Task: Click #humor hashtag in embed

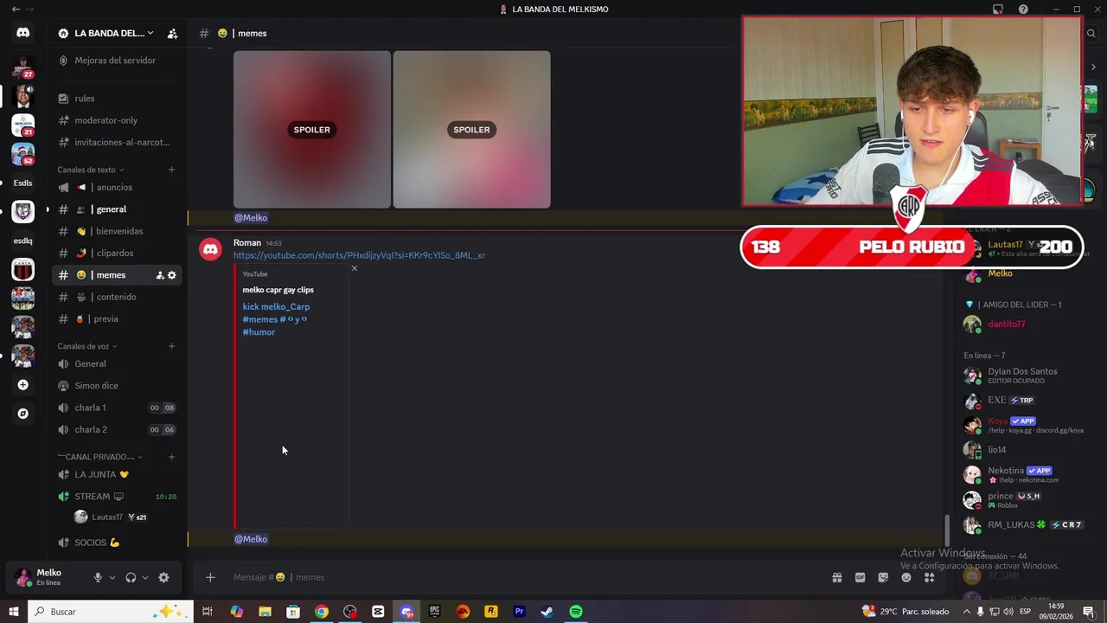Action: pos(259,332)
